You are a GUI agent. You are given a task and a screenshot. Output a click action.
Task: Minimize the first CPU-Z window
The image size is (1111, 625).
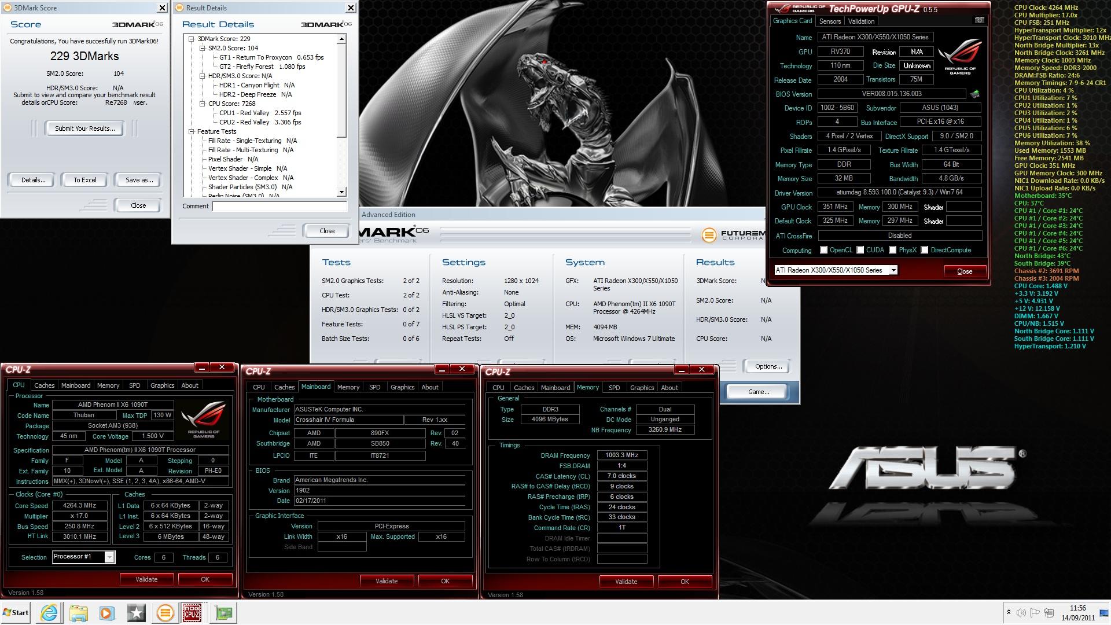pos(201,367)
